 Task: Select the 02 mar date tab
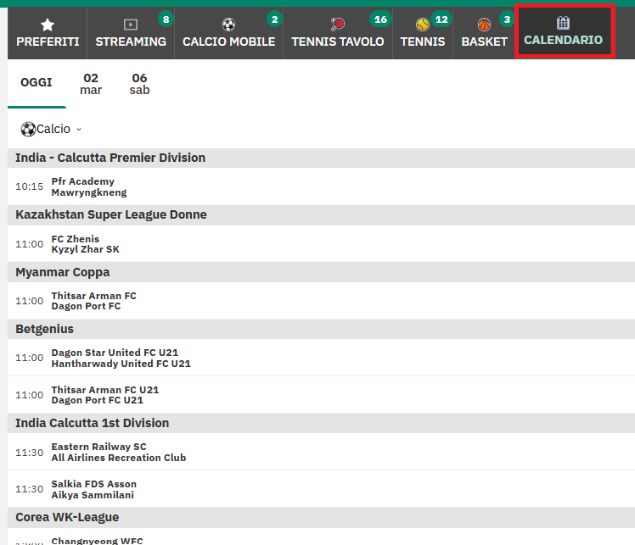[91, 84]
